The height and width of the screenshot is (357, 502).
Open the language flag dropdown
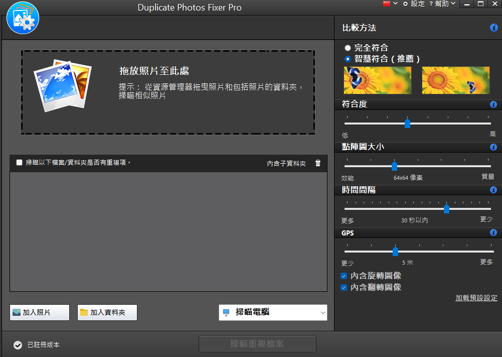pyautogui.click(x=390, y=4)
